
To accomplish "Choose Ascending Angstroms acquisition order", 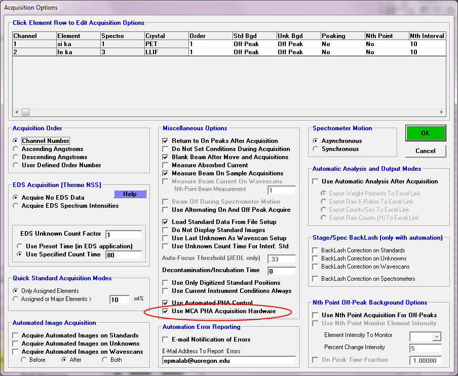I will click(x=16, y=149).
